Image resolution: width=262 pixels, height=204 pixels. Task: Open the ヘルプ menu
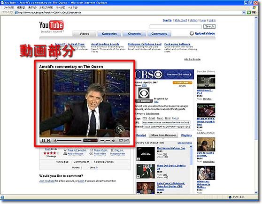pos(73,8)
